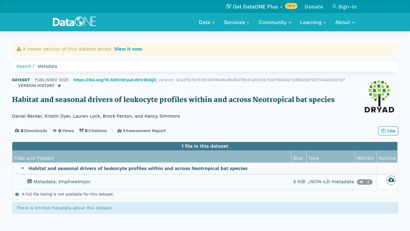Click the Dryad tree logo
The height and width of the screenshot is (231, 410).
point(379,96)
